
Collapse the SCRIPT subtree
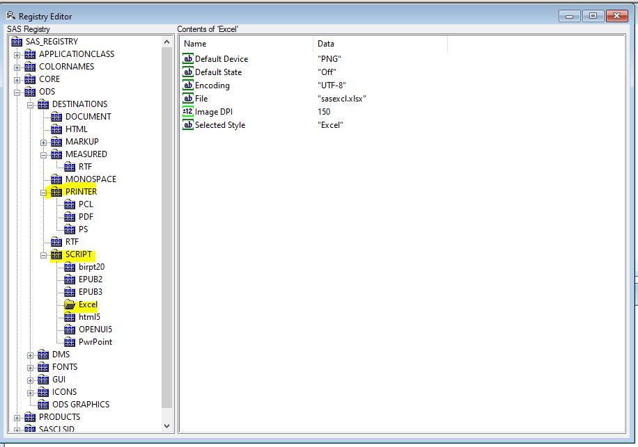44,254
